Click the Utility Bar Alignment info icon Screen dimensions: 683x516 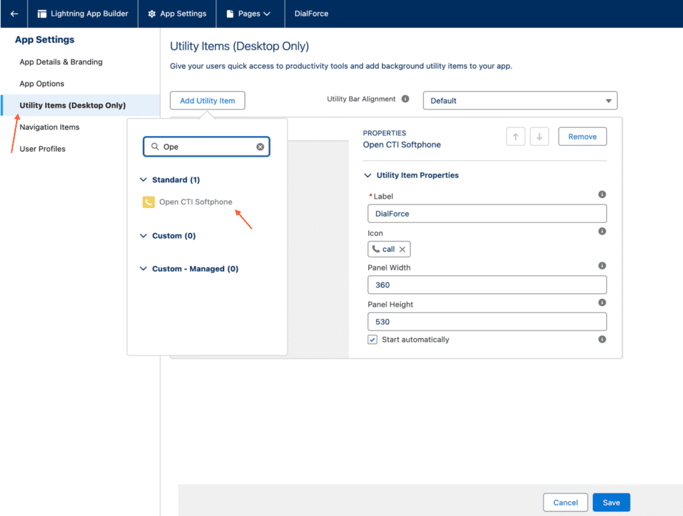pos(405,99)
